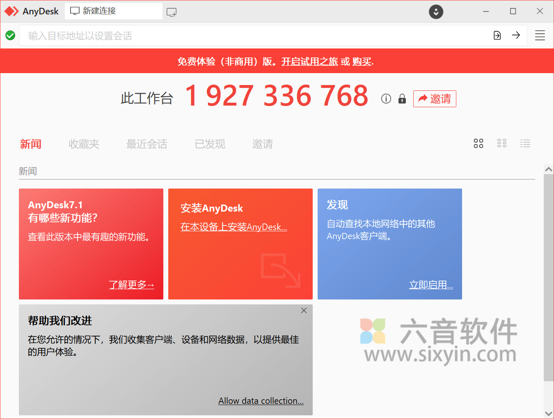Click the target address input field
Screen dimensions: 554x419
[x=246, y=35]
